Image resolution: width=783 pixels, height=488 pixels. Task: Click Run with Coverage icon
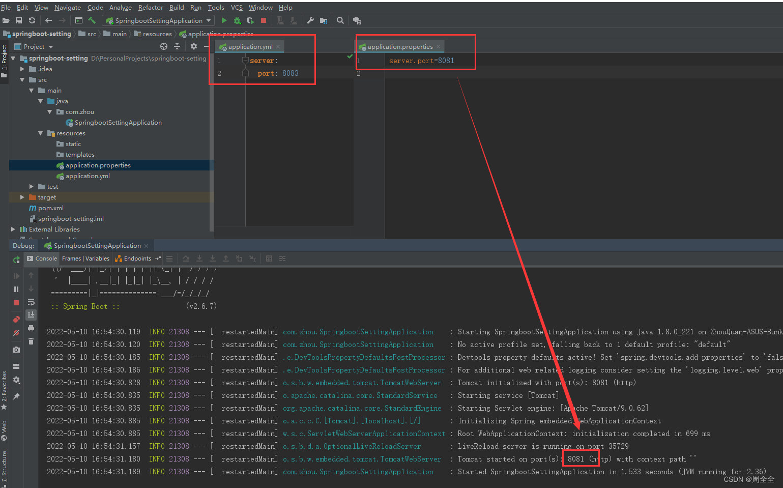250,20
